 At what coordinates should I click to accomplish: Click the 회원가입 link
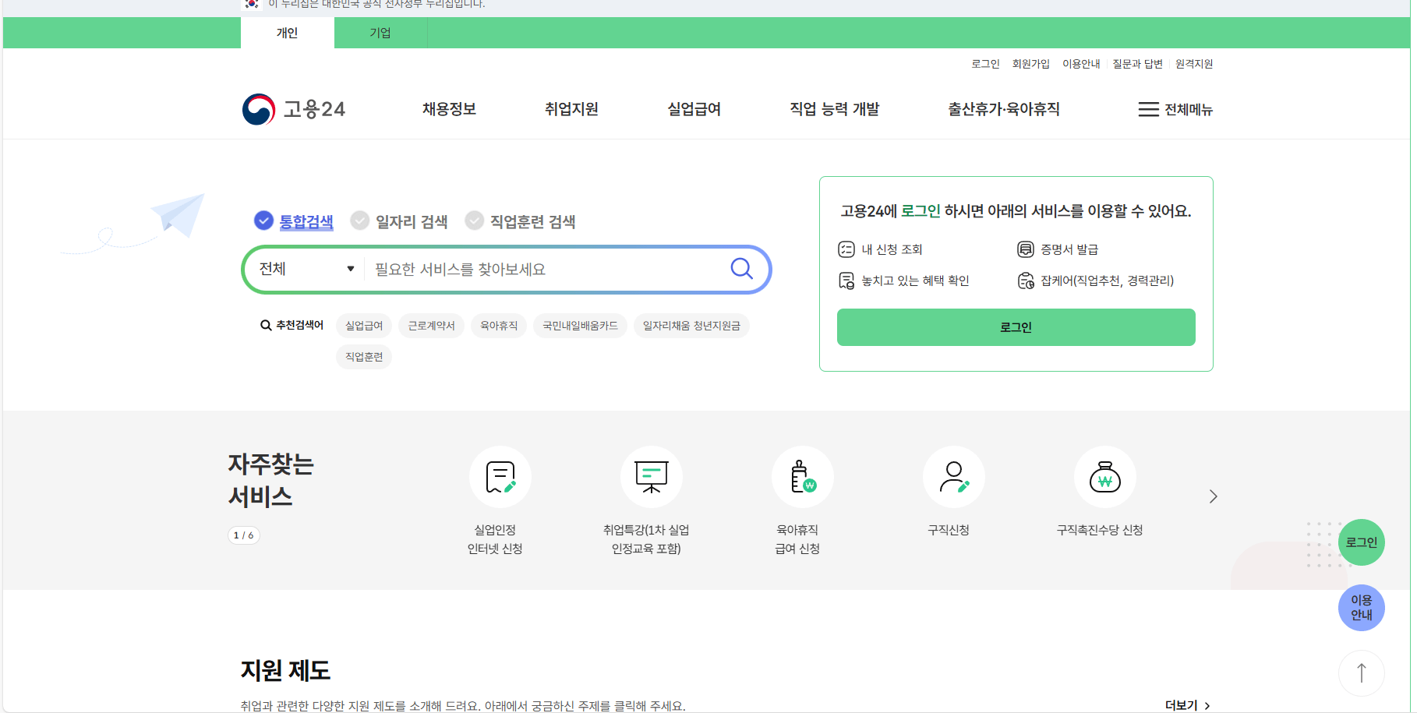click(x=1030, y=64)
